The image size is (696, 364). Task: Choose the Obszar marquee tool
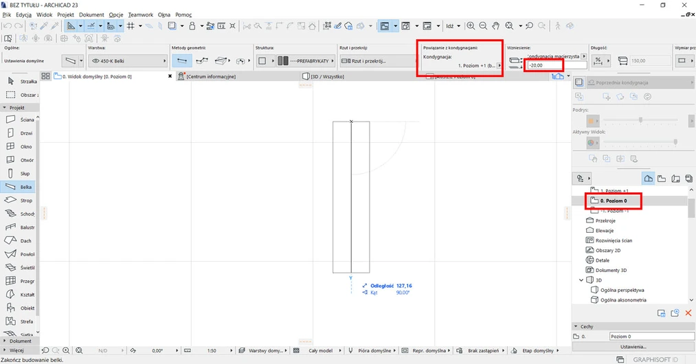pos(21,95)
